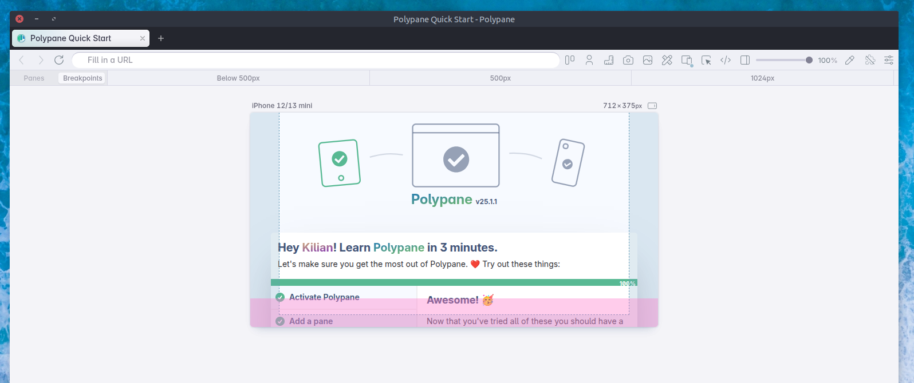
Task: Click the grey phone illustration
Action: [x=568, y=162]
